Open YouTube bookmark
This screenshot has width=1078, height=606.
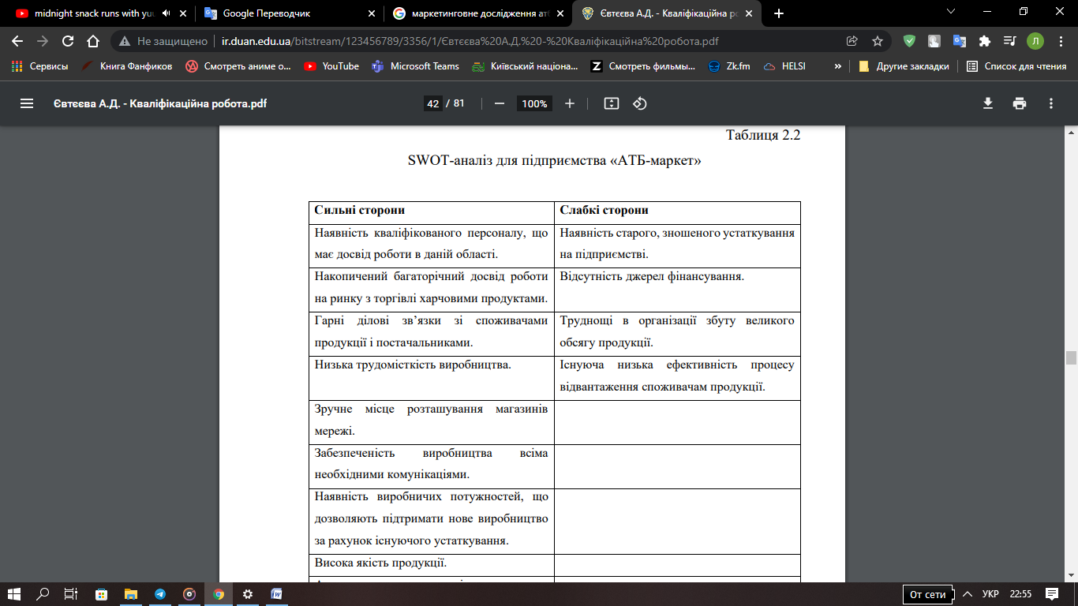[331, 66]
